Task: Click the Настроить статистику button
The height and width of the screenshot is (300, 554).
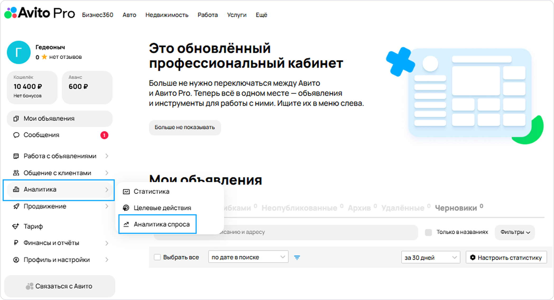Action: tap(506, 257)
